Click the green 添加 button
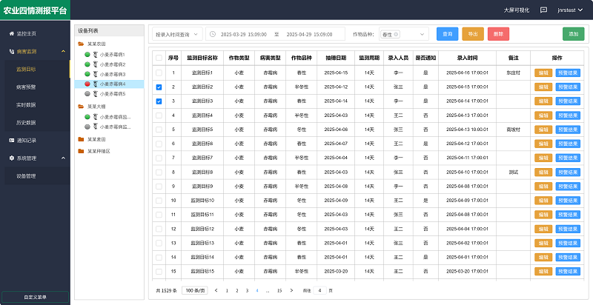The width and height of the screenshot is (593, 305). click(x=573, y=34)
